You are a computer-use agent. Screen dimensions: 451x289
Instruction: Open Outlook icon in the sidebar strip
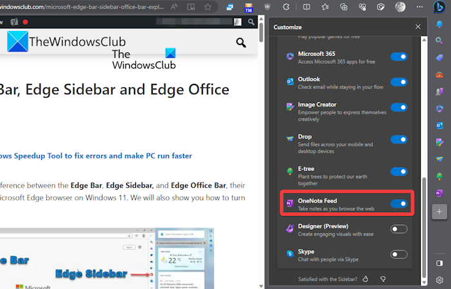[439, 126]
